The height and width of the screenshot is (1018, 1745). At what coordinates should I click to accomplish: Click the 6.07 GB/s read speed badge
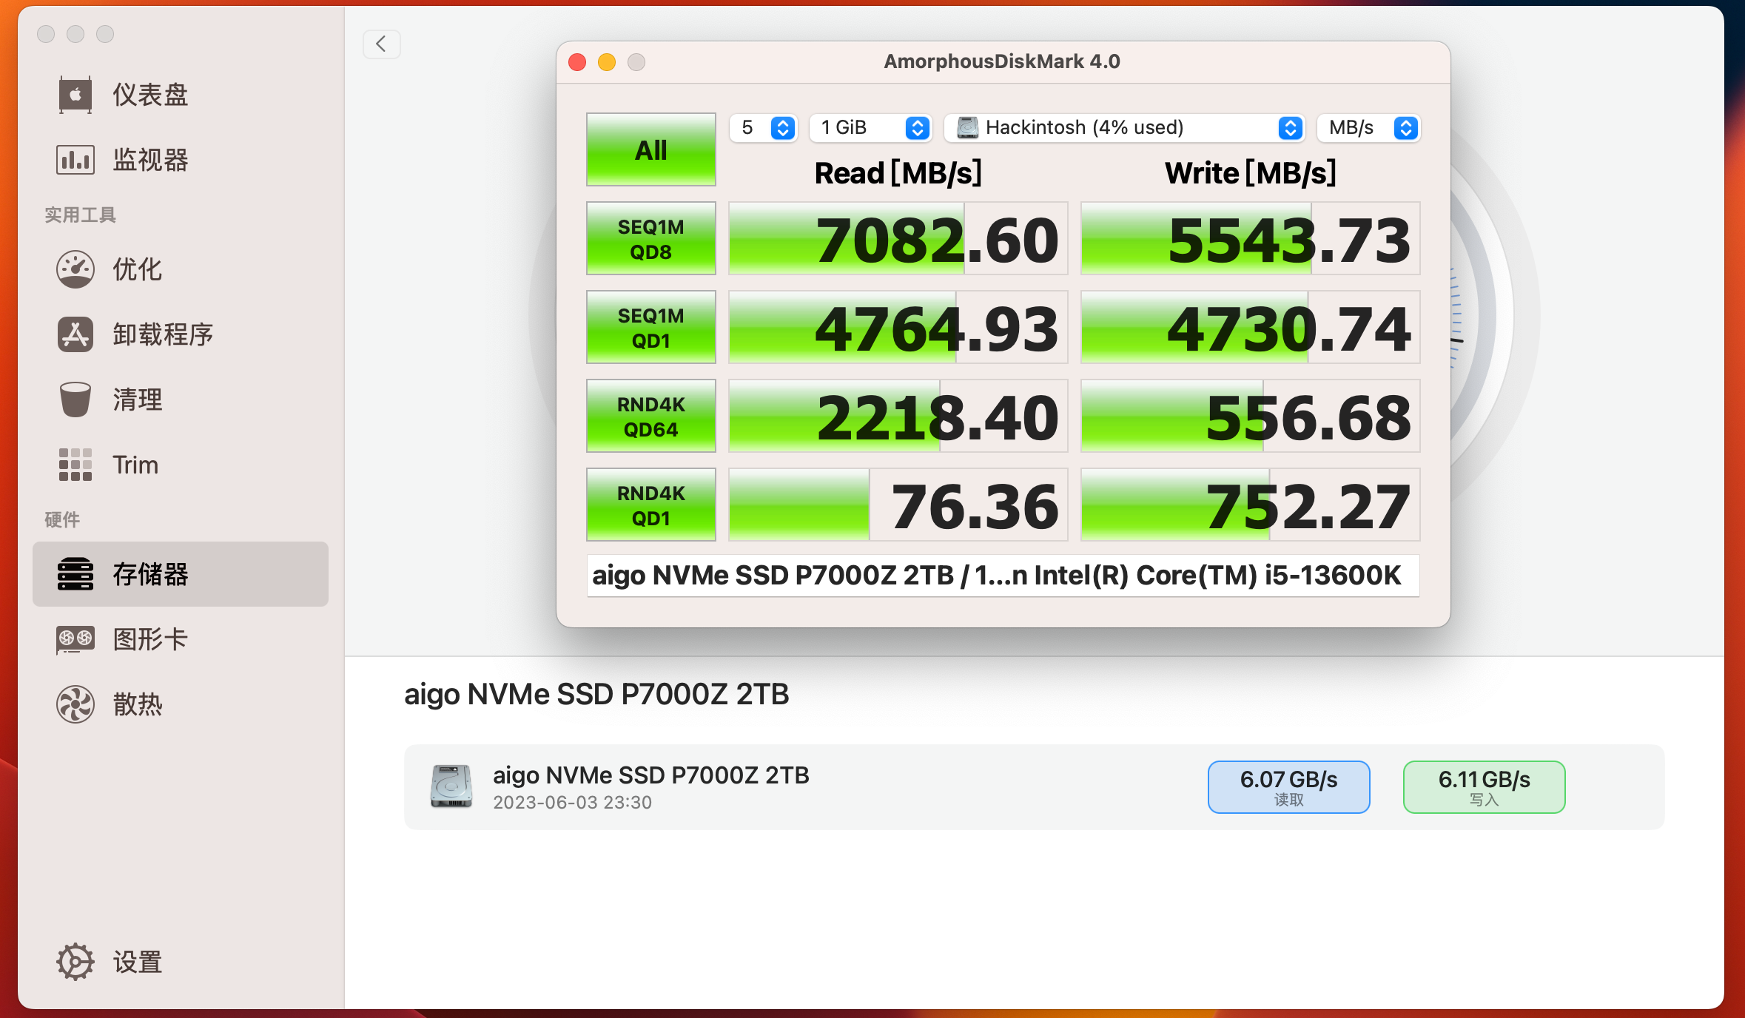pos(1288,787)
